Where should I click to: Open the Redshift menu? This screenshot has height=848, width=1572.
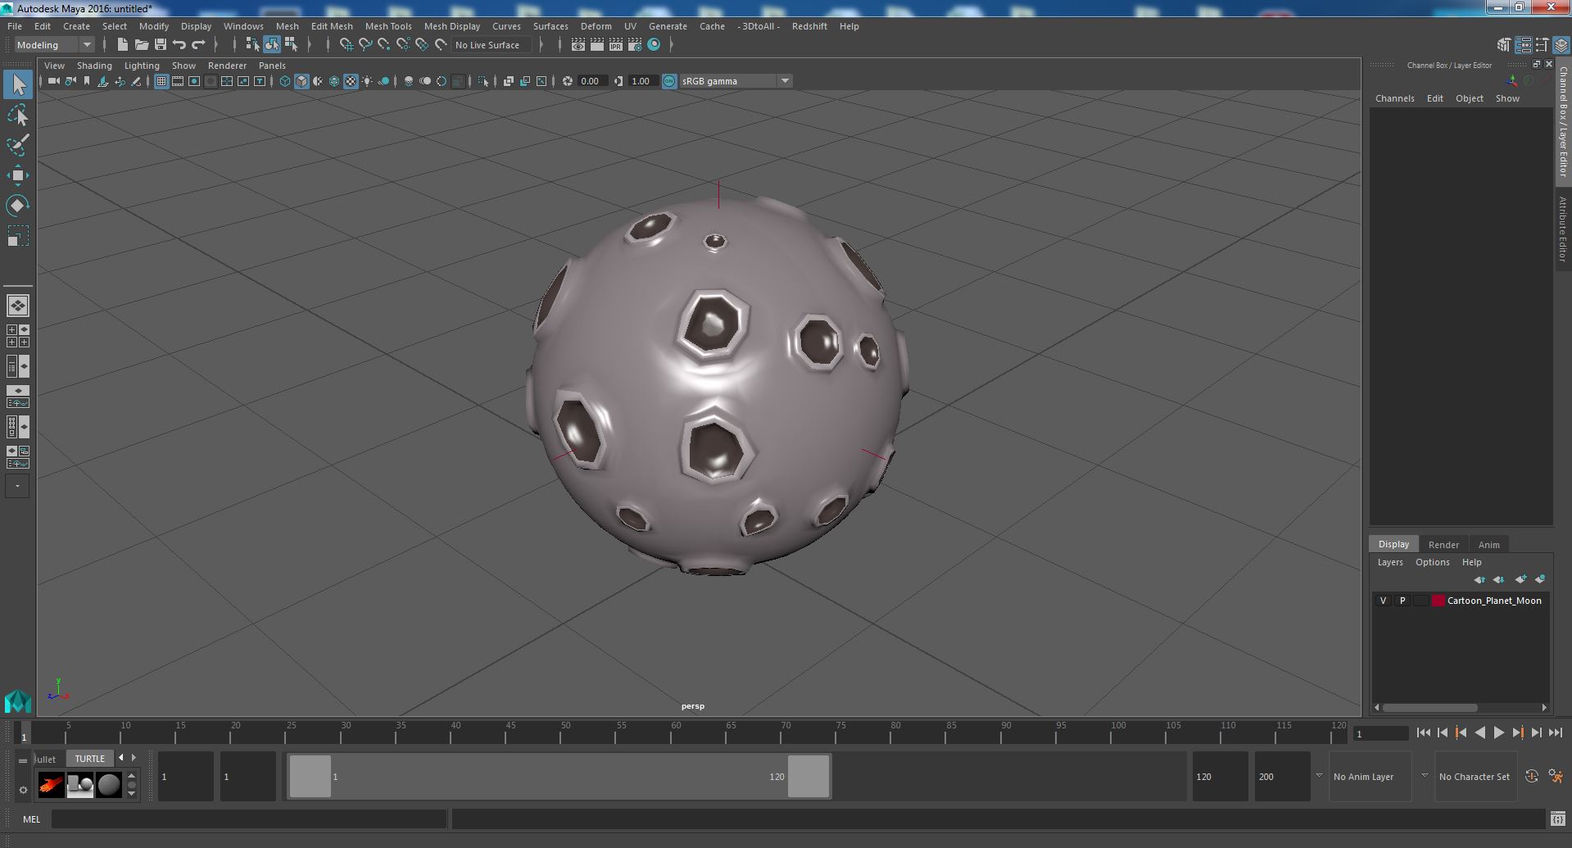click(809, 26)
